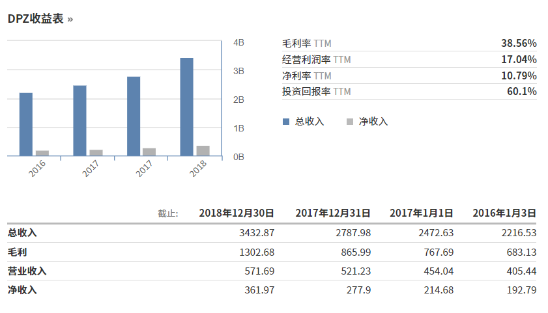Viewport: 548px width, 313px height.
Task: Select operating income value 571.69
Action: pyautogui.click(x=259, y=271)
